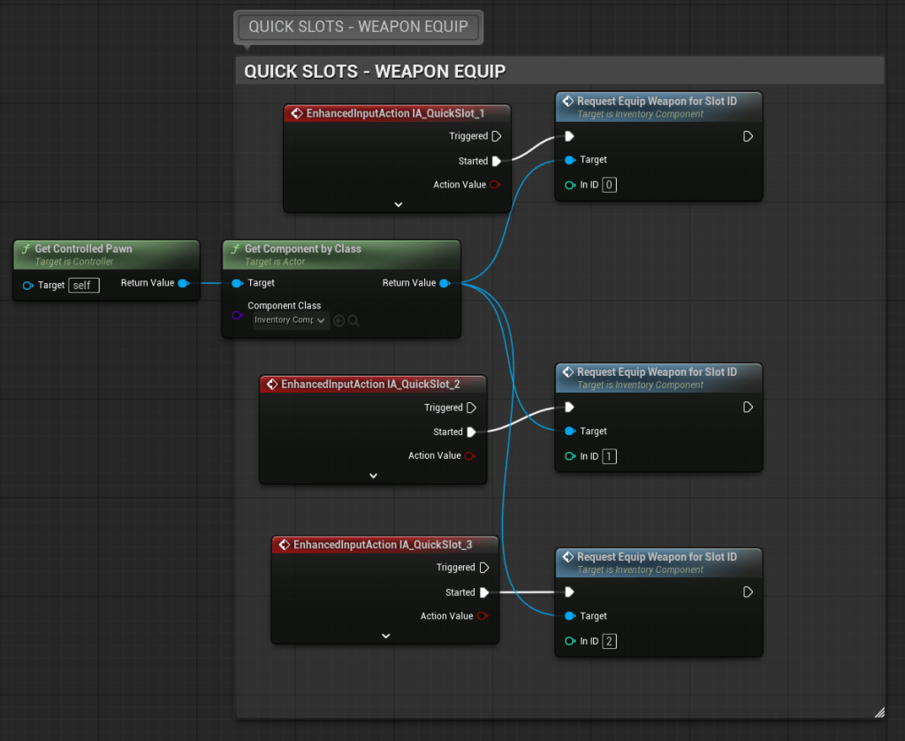905x741 pixels.
Task: Click the In ID field showing 2
Action: [610, 642]
